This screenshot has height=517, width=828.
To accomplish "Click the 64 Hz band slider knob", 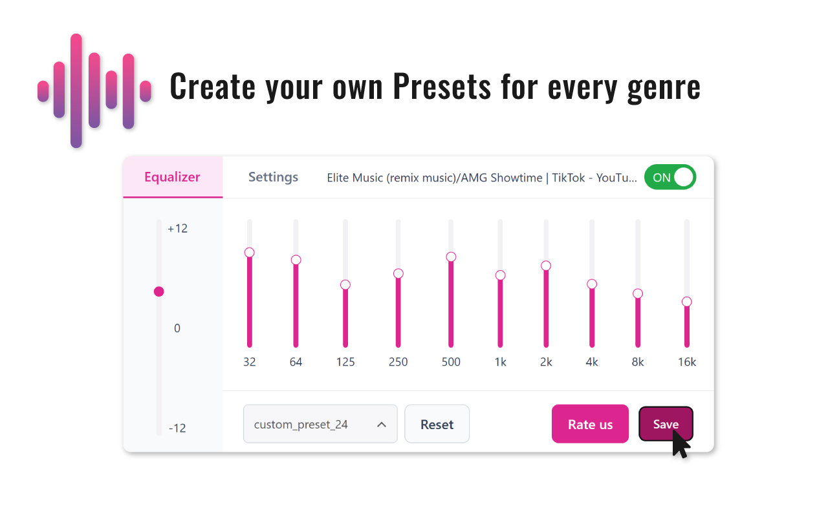I will (296, 260).
